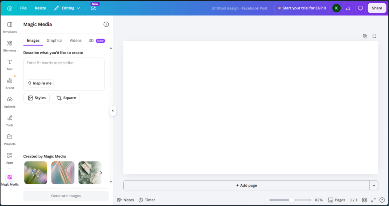Open the File menu
This screenshot has width=389, height=206.
23,8
